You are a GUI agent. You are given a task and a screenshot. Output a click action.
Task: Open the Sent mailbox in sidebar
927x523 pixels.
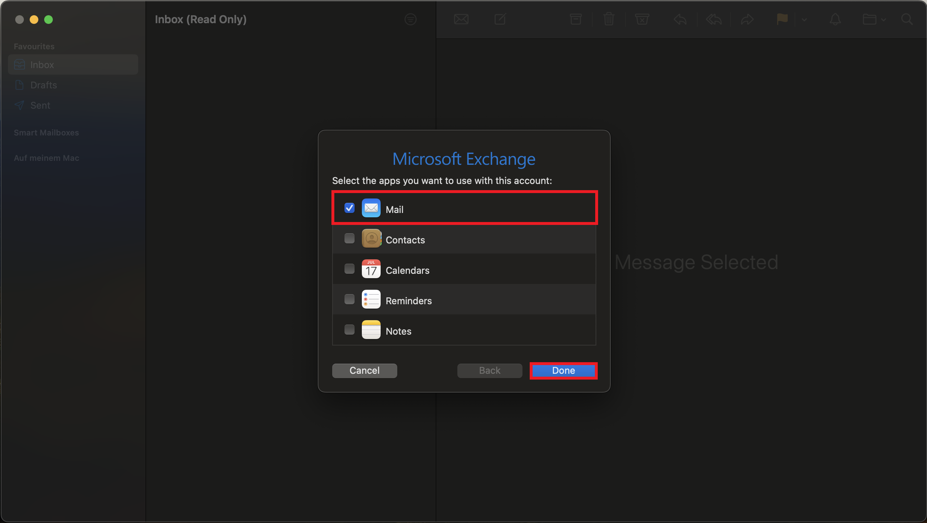coord(40,105)
